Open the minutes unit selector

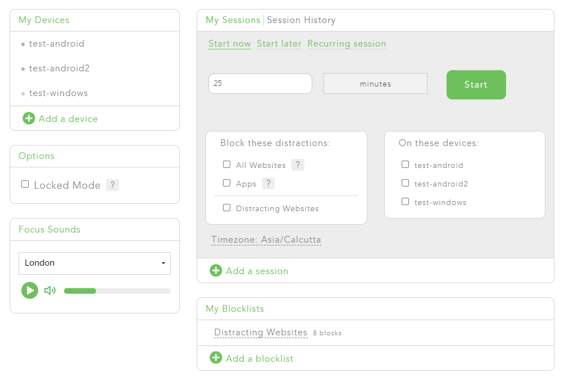click(375, 84)
